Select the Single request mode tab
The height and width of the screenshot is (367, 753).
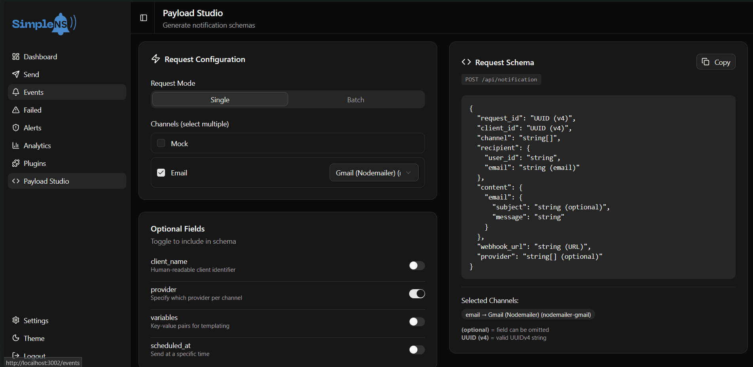[220, 100]
